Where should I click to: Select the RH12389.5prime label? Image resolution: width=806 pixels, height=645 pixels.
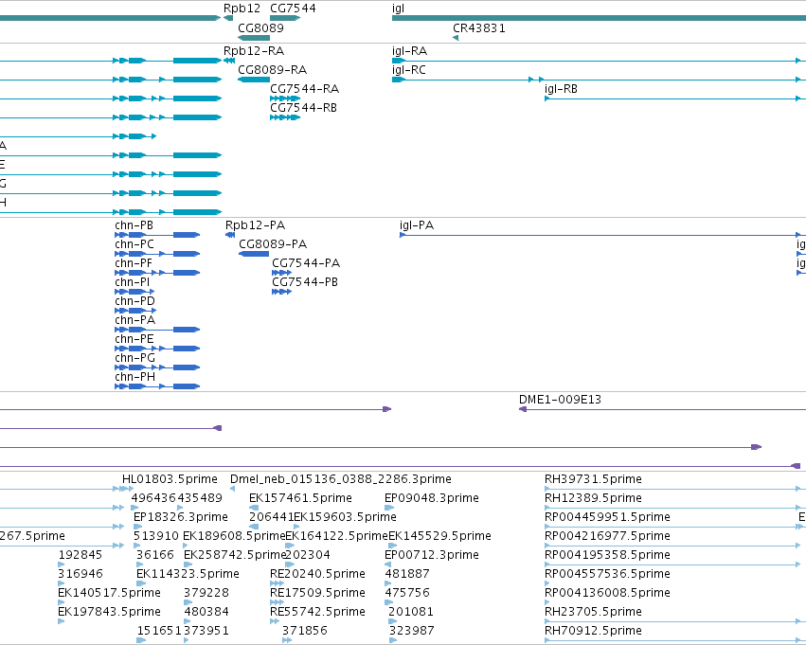pos(593,498)
